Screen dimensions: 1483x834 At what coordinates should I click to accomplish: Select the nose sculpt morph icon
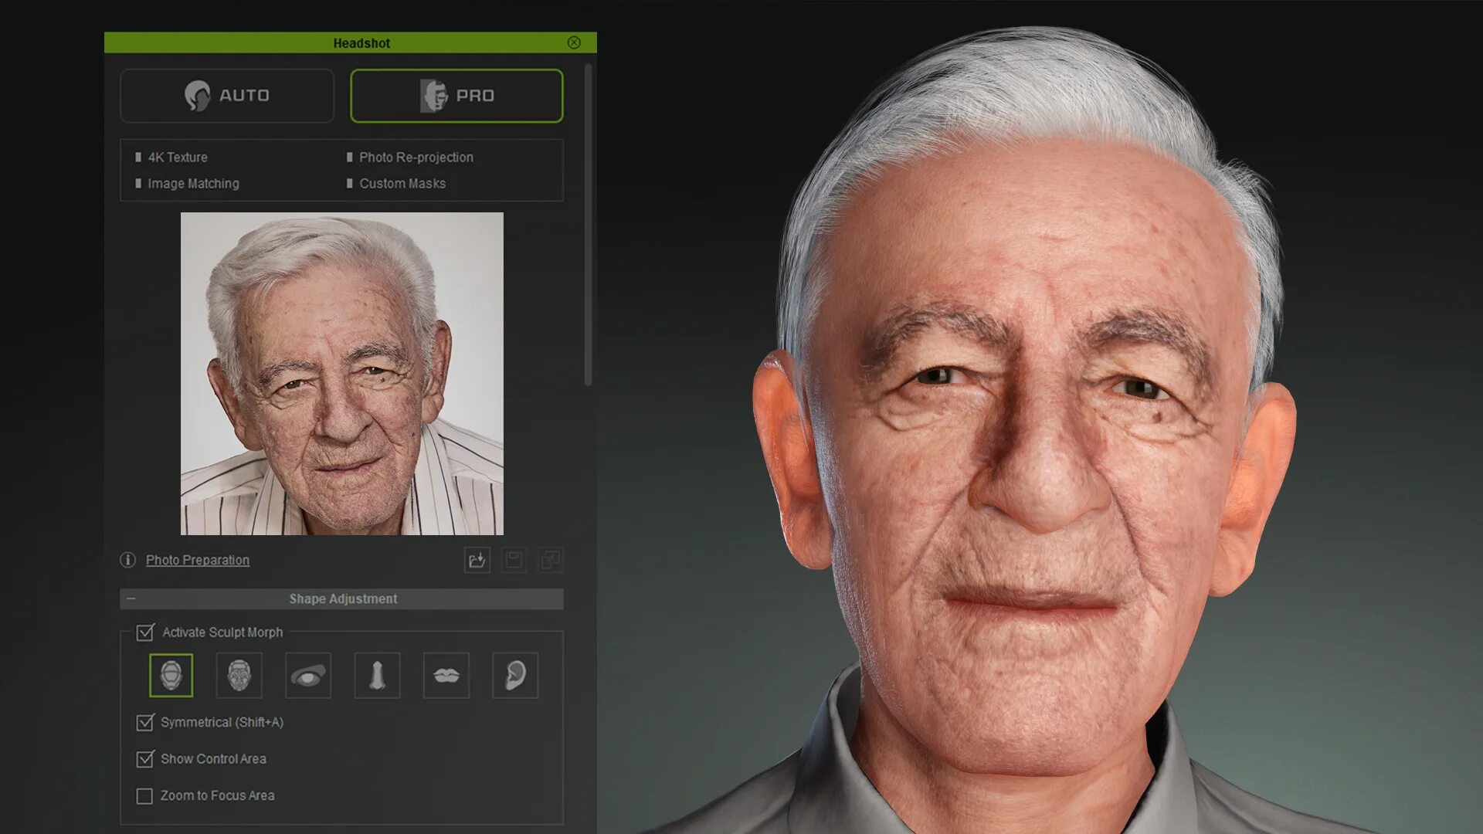377,676
